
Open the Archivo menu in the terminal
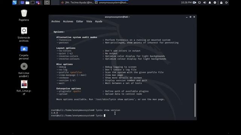[56, 21]
